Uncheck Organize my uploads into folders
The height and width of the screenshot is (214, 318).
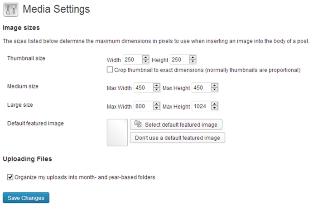coord(10,177)
